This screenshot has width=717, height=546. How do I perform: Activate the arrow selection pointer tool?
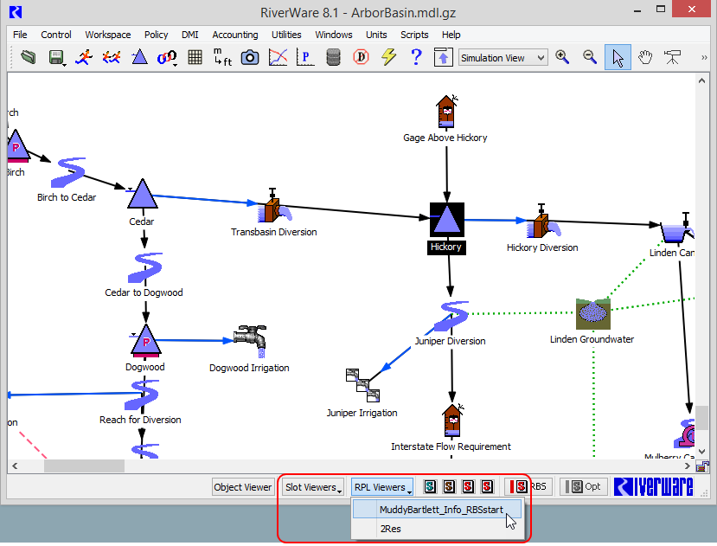click(618, 58)
